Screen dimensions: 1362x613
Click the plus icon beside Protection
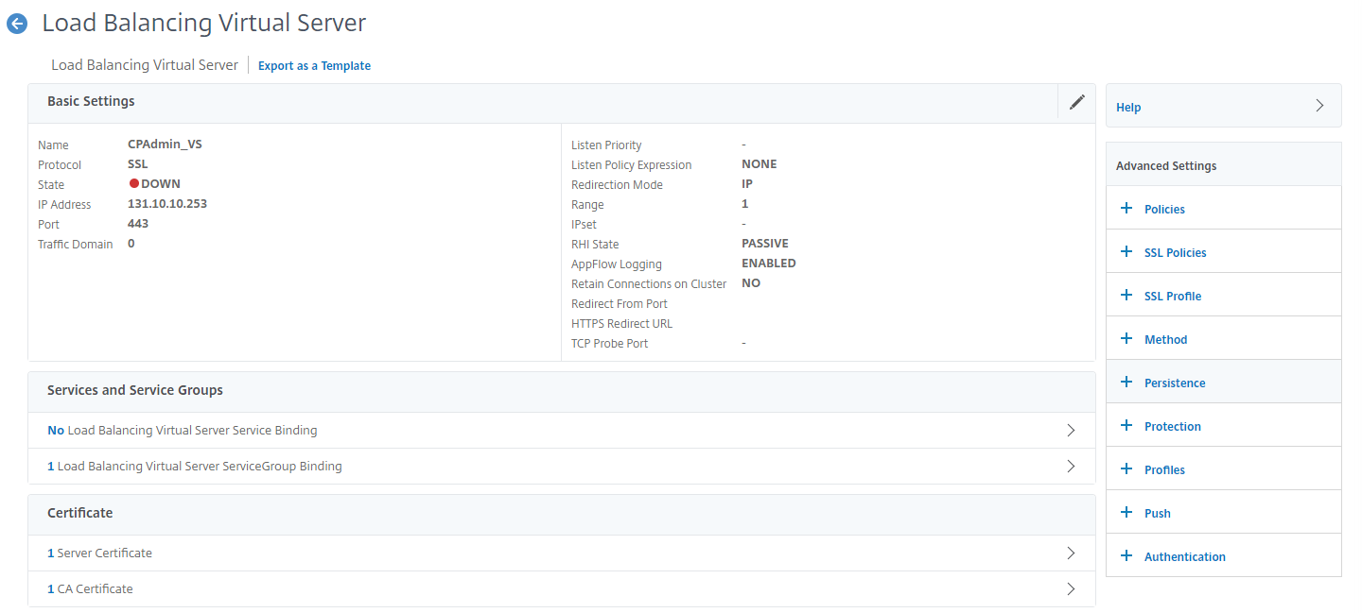[1126, 426]
